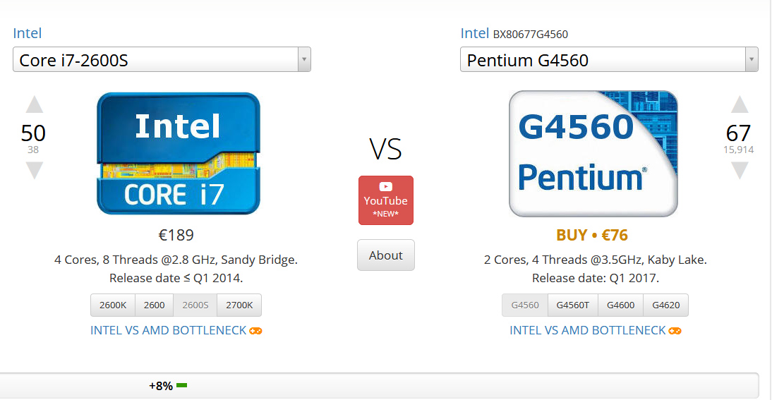
Task: Open the Pentium G4560 model dropdown
Action: point(609,60)
